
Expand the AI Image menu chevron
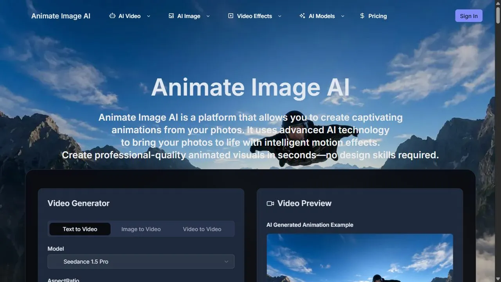point(208,16)
